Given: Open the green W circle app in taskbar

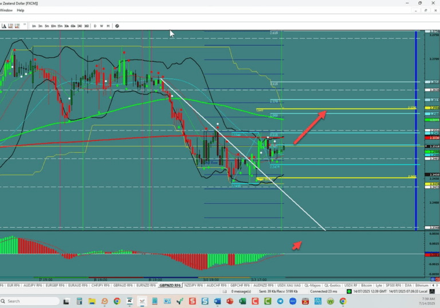Looking at the screenshot, I should (331, 301).
